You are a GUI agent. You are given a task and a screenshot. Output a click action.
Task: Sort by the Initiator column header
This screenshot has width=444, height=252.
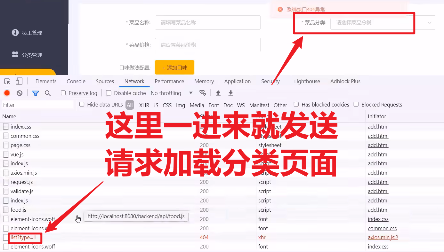[x=405, y=116]
